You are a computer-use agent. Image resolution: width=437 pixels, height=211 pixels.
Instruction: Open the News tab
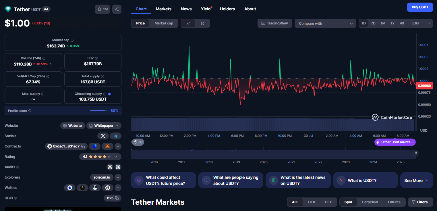point(186,9)
